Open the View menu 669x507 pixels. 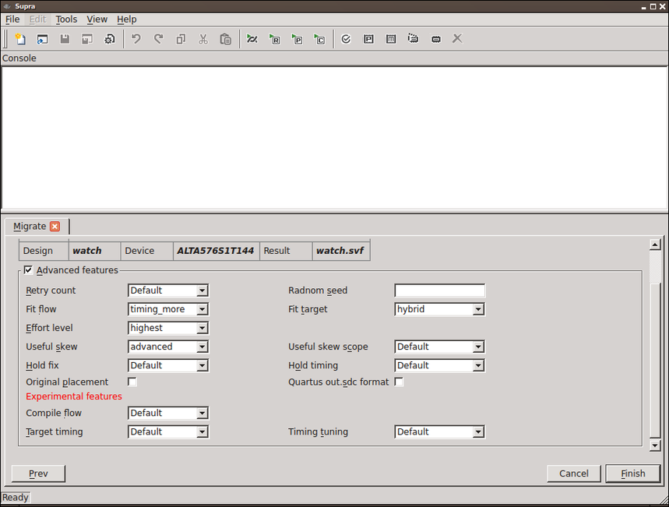pos(97,19)
